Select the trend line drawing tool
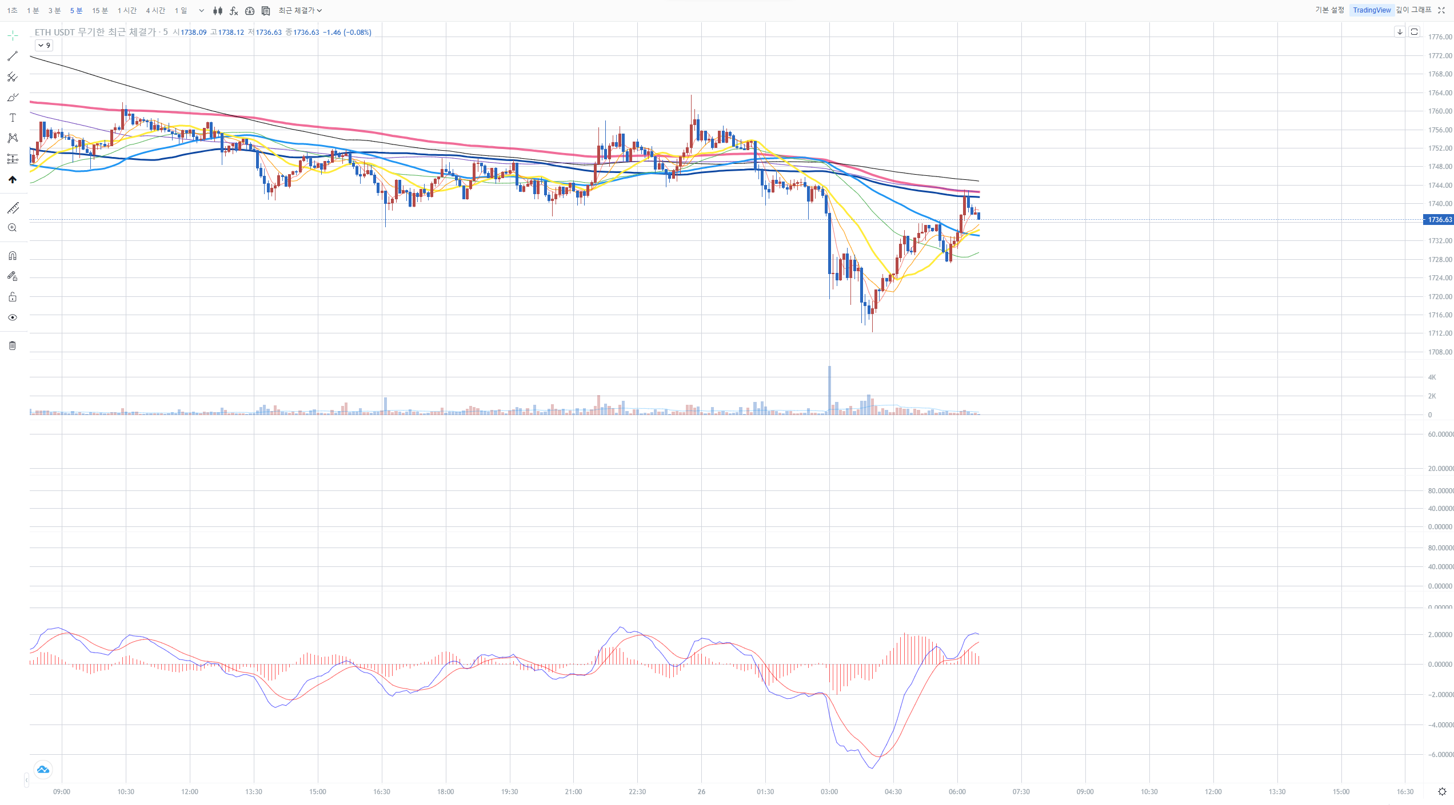The height and width of the screenshot is (805, 1454). [13, 56]
